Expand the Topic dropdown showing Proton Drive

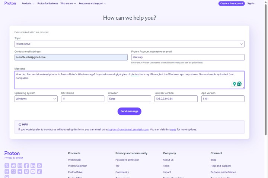point(129,44)
